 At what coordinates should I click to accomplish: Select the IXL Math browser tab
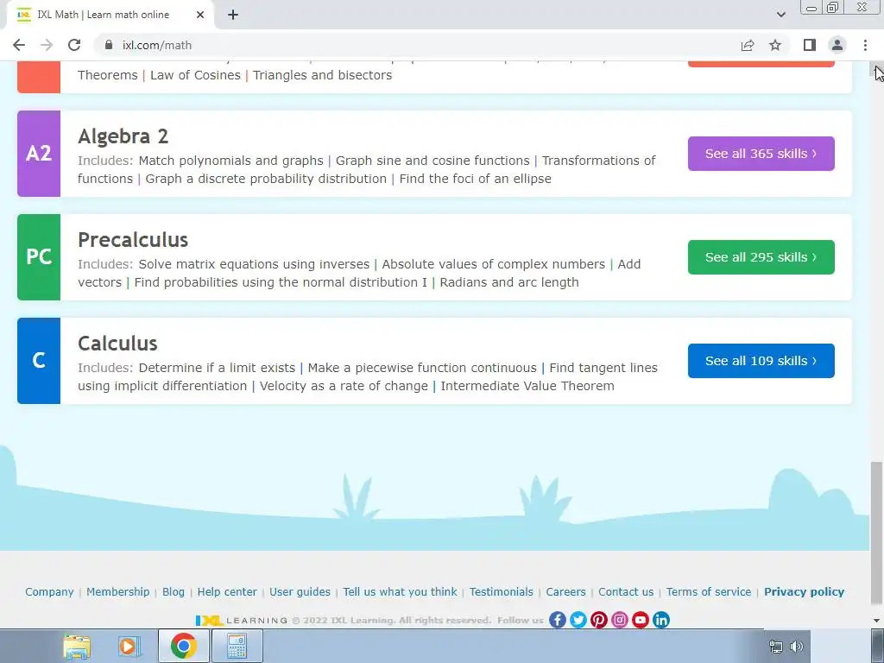[x=110, y=15]
